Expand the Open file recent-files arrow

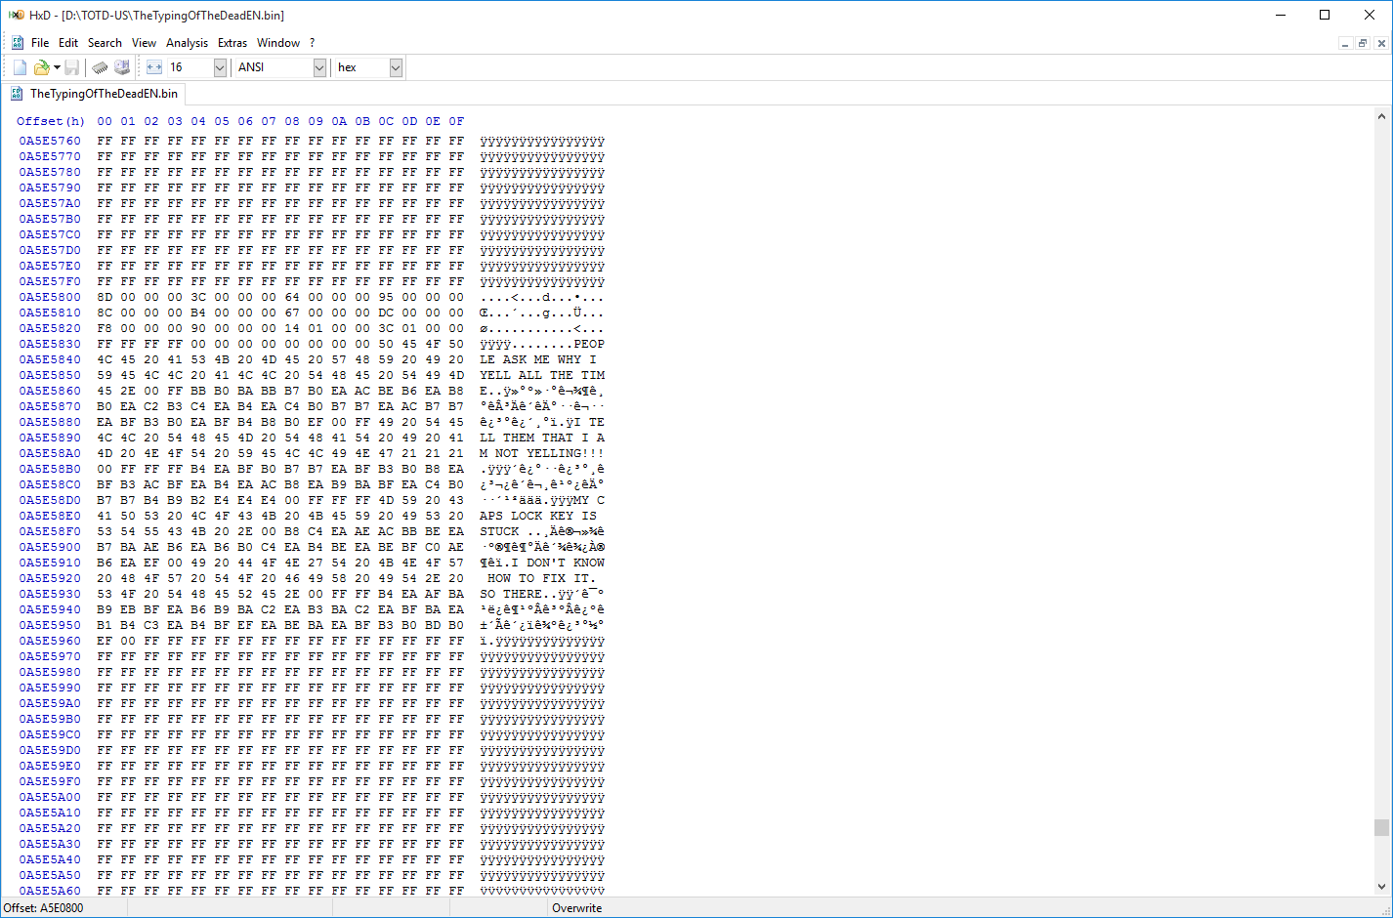coord(57,67)
